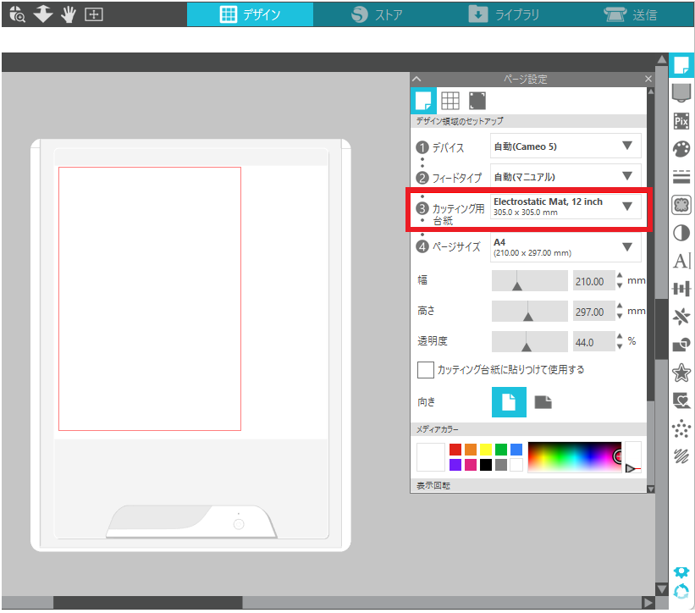The width and height of the screenshot is (695, 613).
Task: Switch to the デザイン tab
Action: [x=250, y=14]
